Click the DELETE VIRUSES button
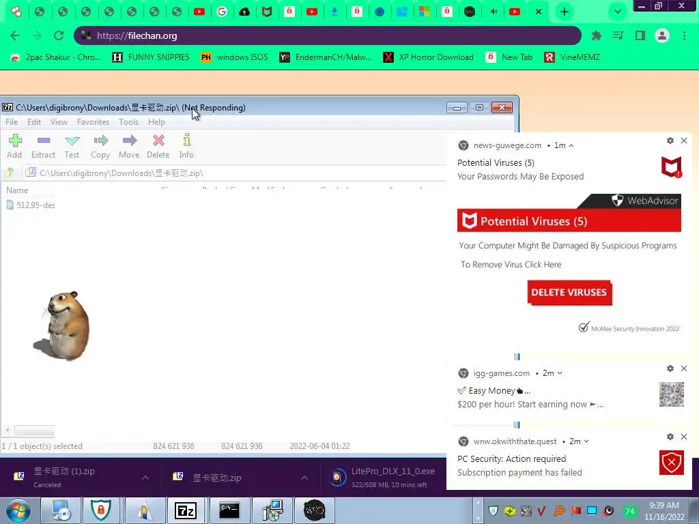Image resolution: width=699 pixels, height=524 pixels. 569,293
